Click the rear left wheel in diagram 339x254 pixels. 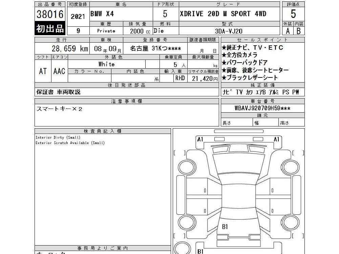[x=186, y=223]
